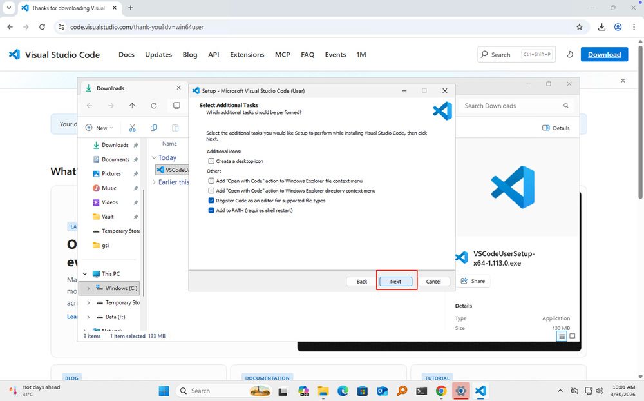Open the Docs navigation item
The image size is (644, 401).
[126, 55]
